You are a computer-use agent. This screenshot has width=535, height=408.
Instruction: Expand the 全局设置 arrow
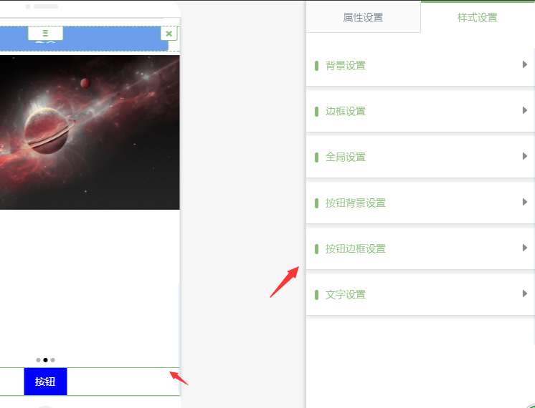click(525, 156)
